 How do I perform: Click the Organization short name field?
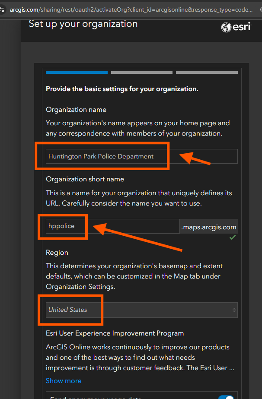113,226
